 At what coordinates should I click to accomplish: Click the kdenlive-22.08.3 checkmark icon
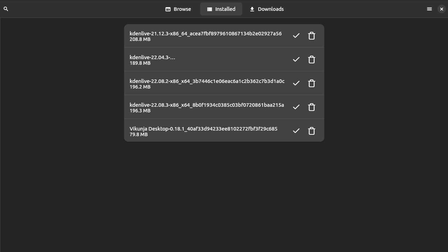tap(296, 107)
